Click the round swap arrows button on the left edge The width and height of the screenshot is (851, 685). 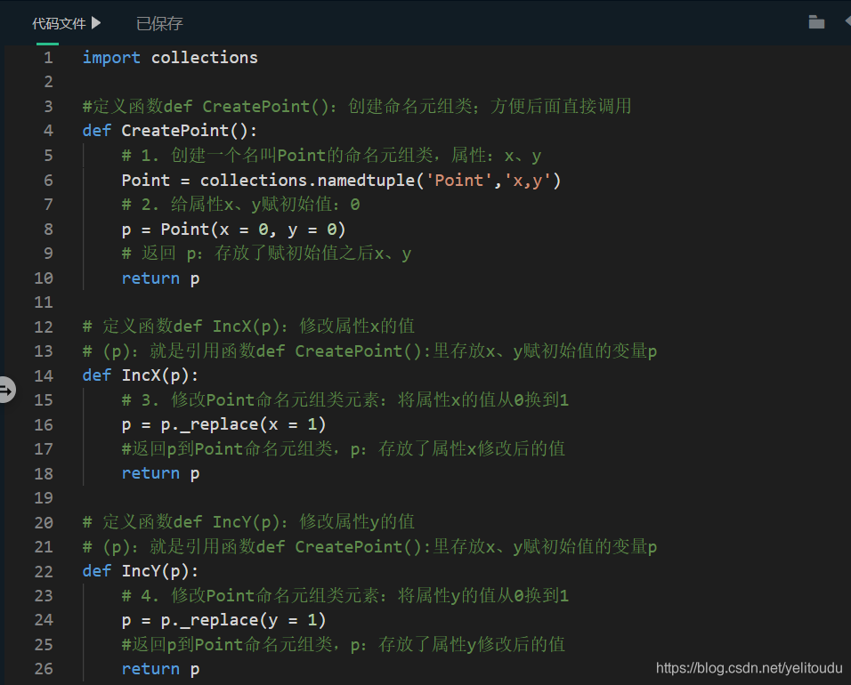tap(5, 390)
